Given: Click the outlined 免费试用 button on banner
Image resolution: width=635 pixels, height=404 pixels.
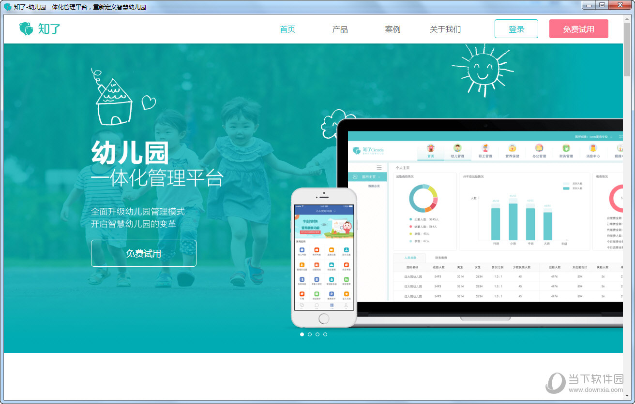Looking at the screenshot, I should tap(144, 253).
